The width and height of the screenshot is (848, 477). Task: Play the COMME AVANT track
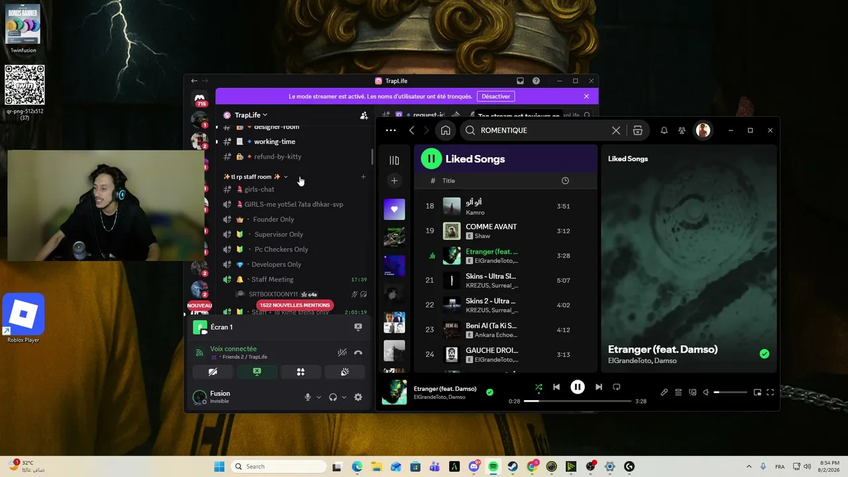click(506, 231)
